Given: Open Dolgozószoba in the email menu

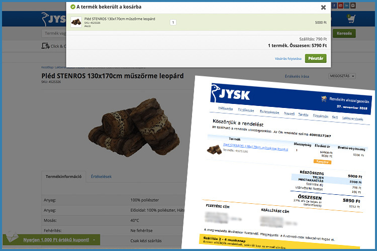Looking at the screenshot, I should coord(269,112).
